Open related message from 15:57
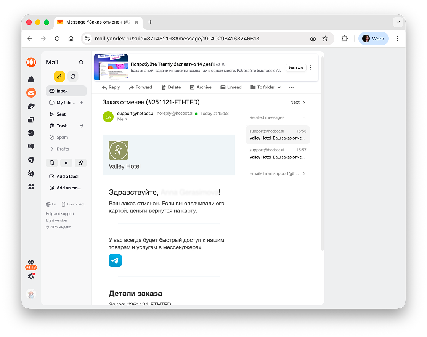This screenshot has height=337, width=427. [278, 154]
